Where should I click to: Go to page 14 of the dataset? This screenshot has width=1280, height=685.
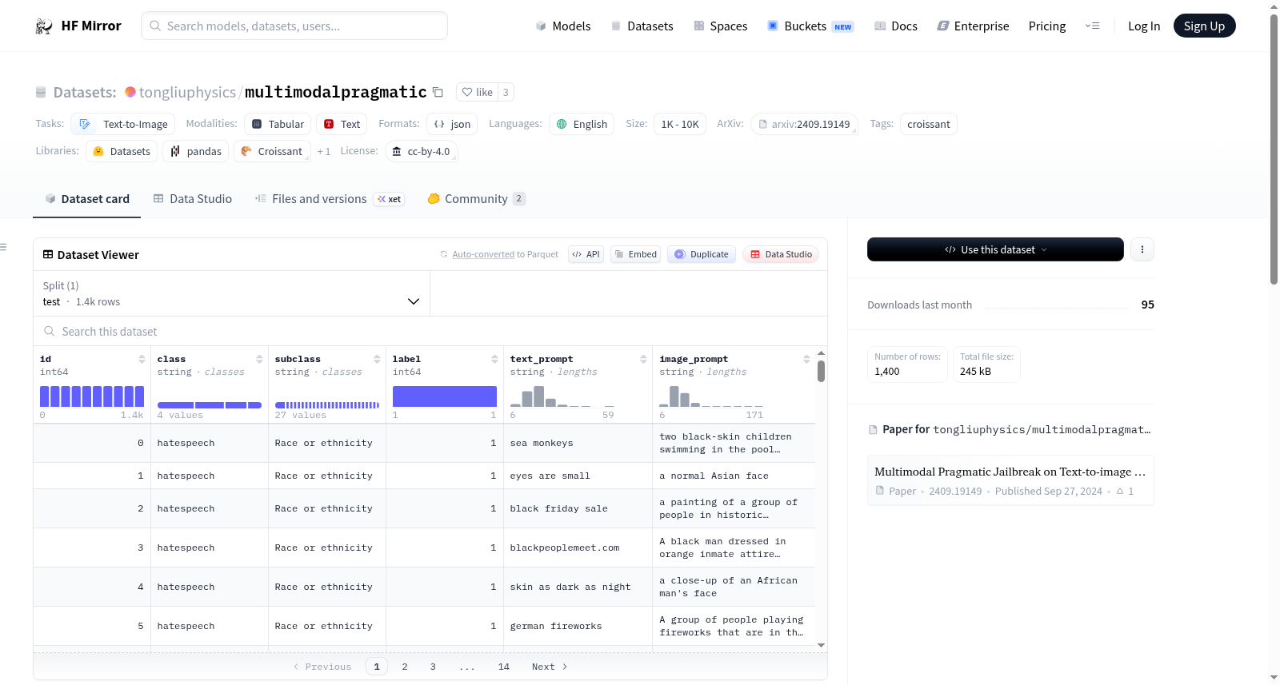504,667
